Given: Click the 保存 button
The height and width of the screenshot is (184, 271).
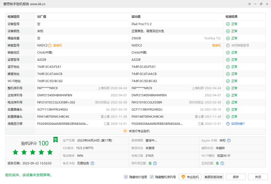Looking at the screenshot, I should click(x=236, y=177).
